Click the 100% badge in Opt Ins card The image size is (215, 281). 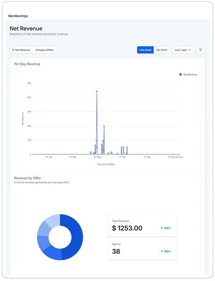(166, 252)
